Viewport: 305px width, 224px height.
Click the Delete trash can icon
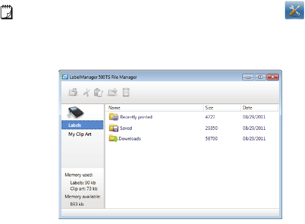[126, 92]
